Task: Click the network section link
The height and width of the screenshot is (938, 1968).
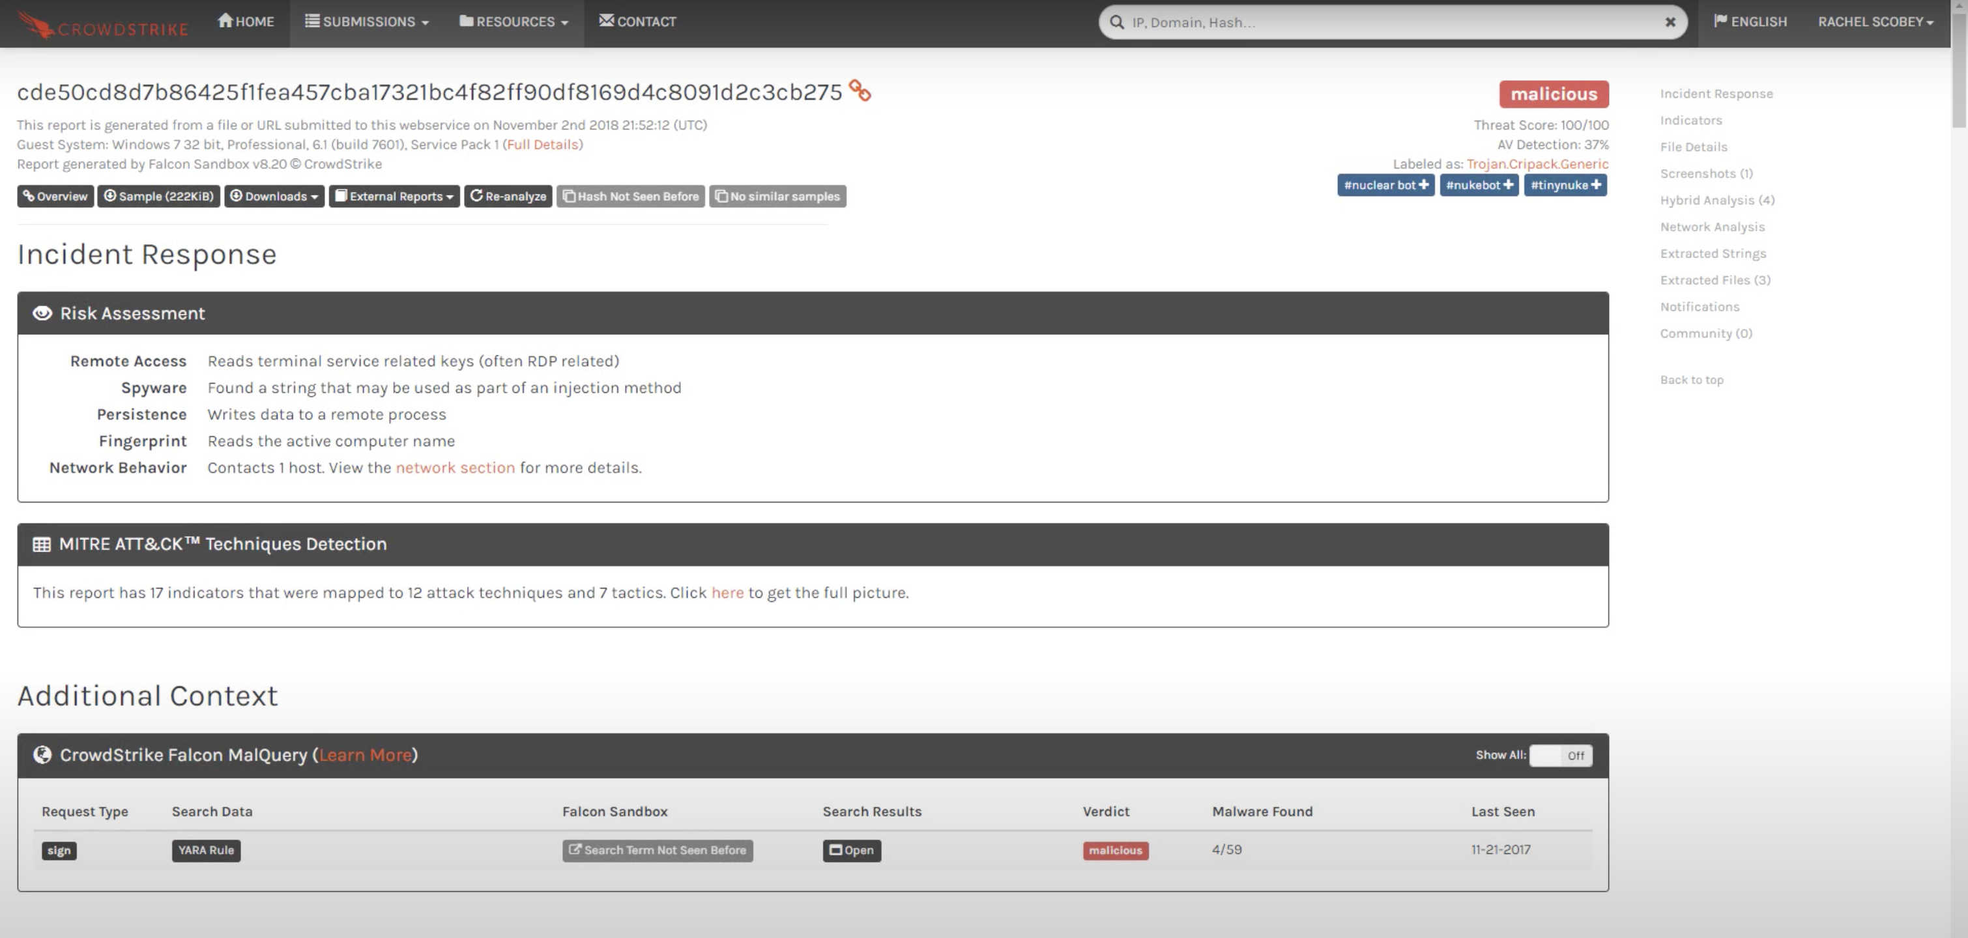Action: pos(454,466)
